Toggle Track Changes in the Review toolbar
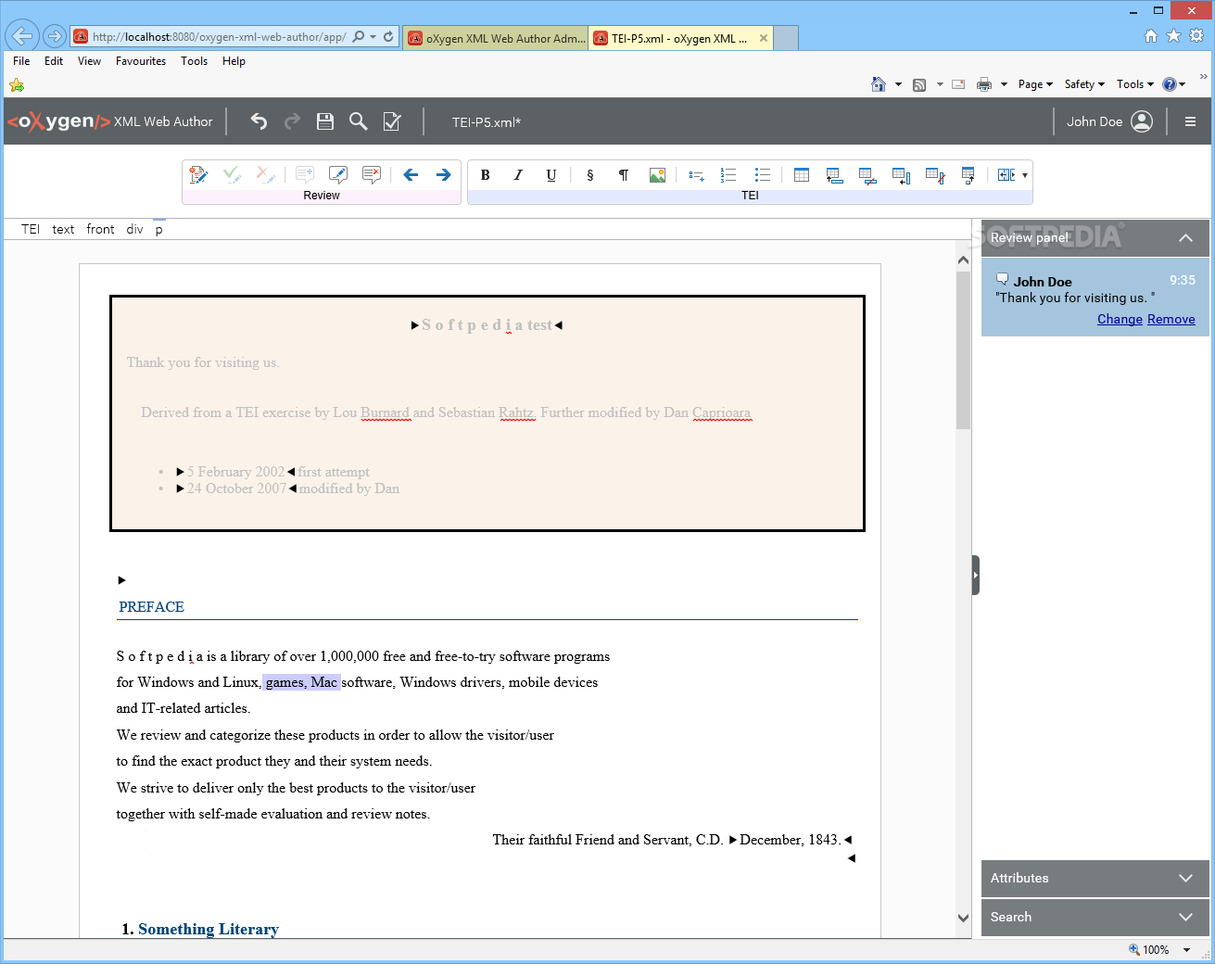This screenshot has width=1215, height=964. click(198, 174)
